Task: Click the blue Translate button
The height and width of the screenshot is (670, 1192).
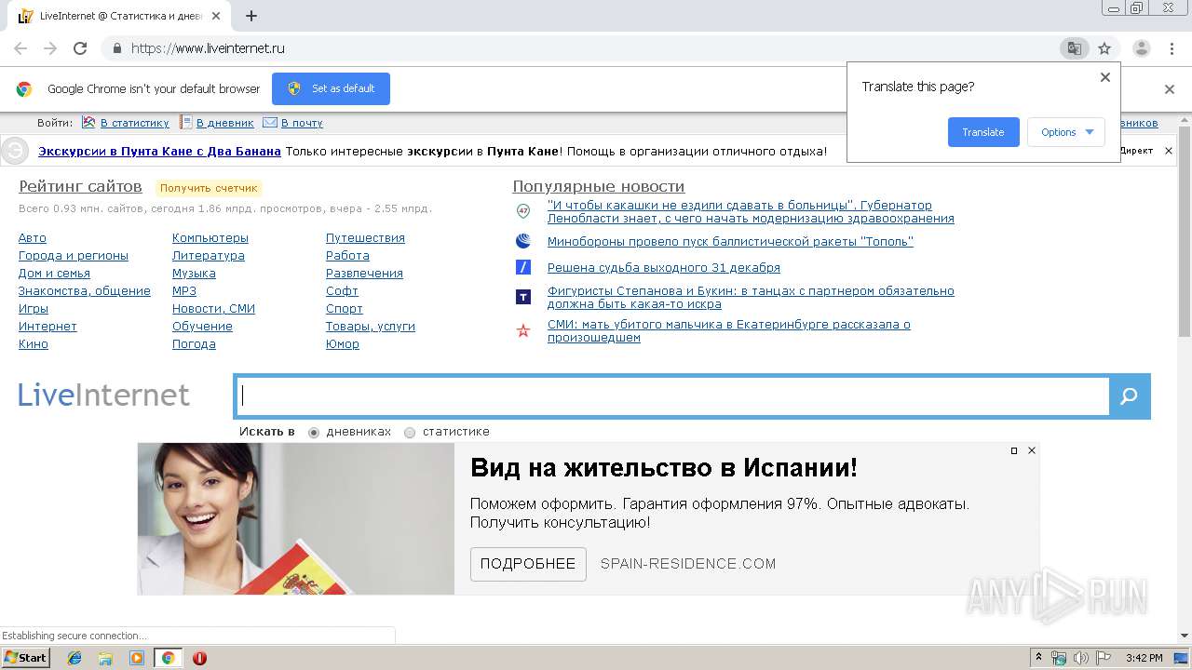Action: (x=983, y=132)
